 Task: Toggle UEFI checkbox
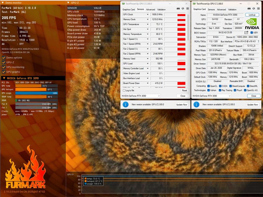(252, 32)
